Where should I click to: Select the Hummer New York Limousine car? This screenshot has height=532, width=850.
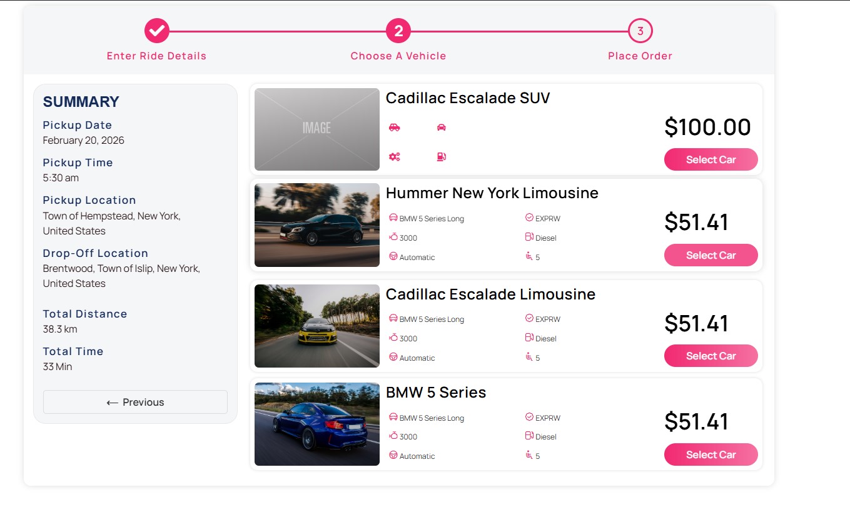711,255
